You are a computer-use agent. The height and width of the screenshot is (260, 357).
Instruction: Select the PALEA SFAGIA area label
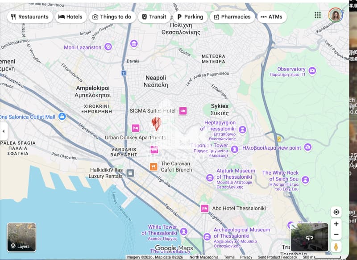coord(18,148)
